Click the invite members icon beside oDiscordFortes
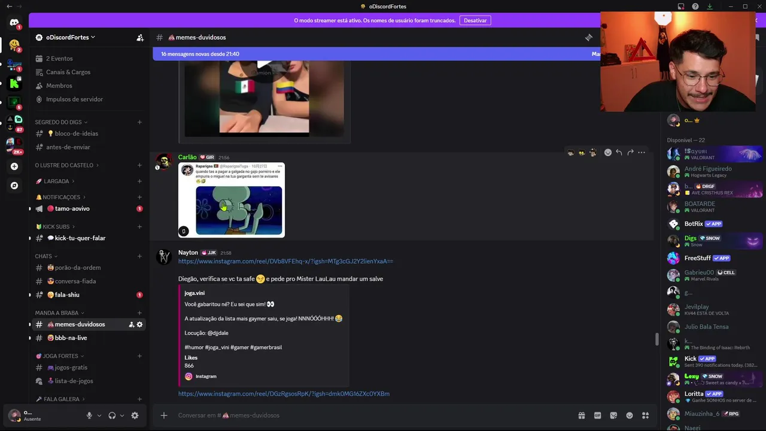This screenshot has height=431, width=766. click(140, 37)
